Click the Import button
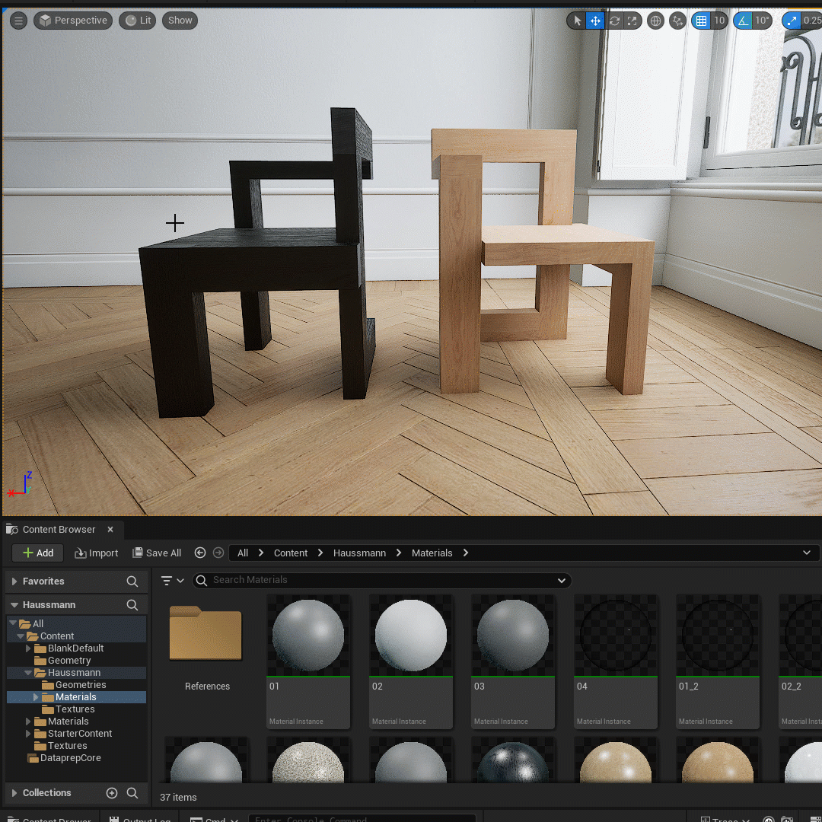This screenshot has width=822, height=822. point(97,553)
